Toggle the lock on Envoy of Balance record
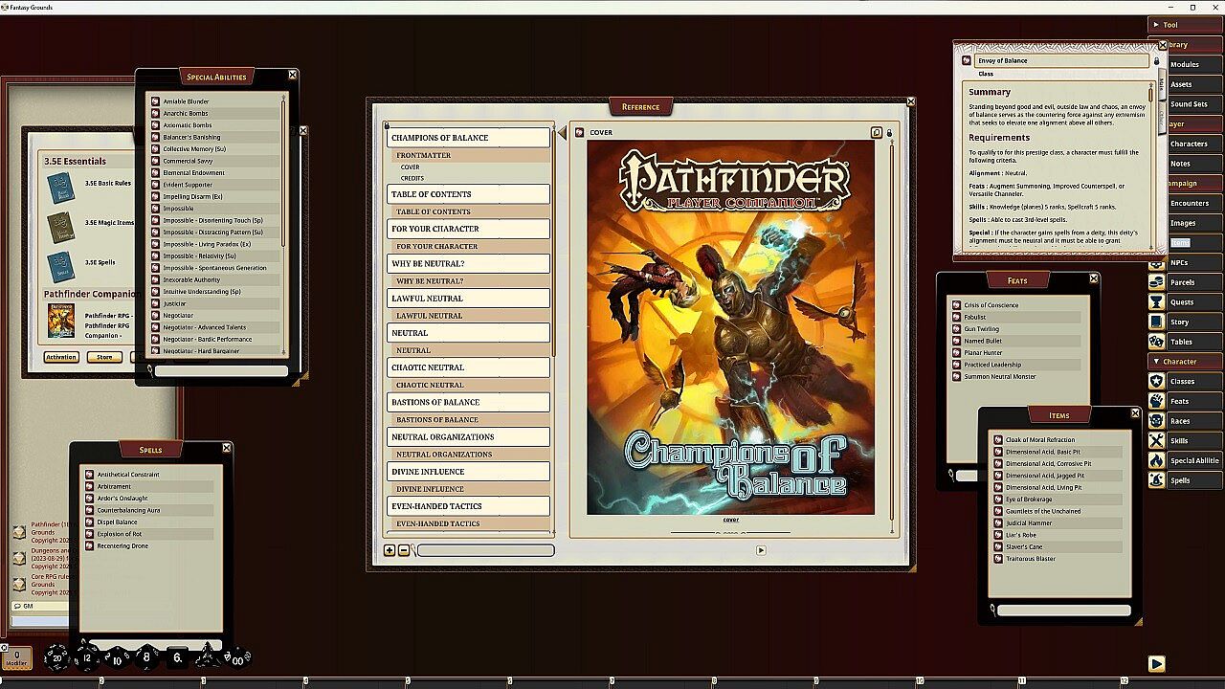1225x689 pixels. point(1156,61)
